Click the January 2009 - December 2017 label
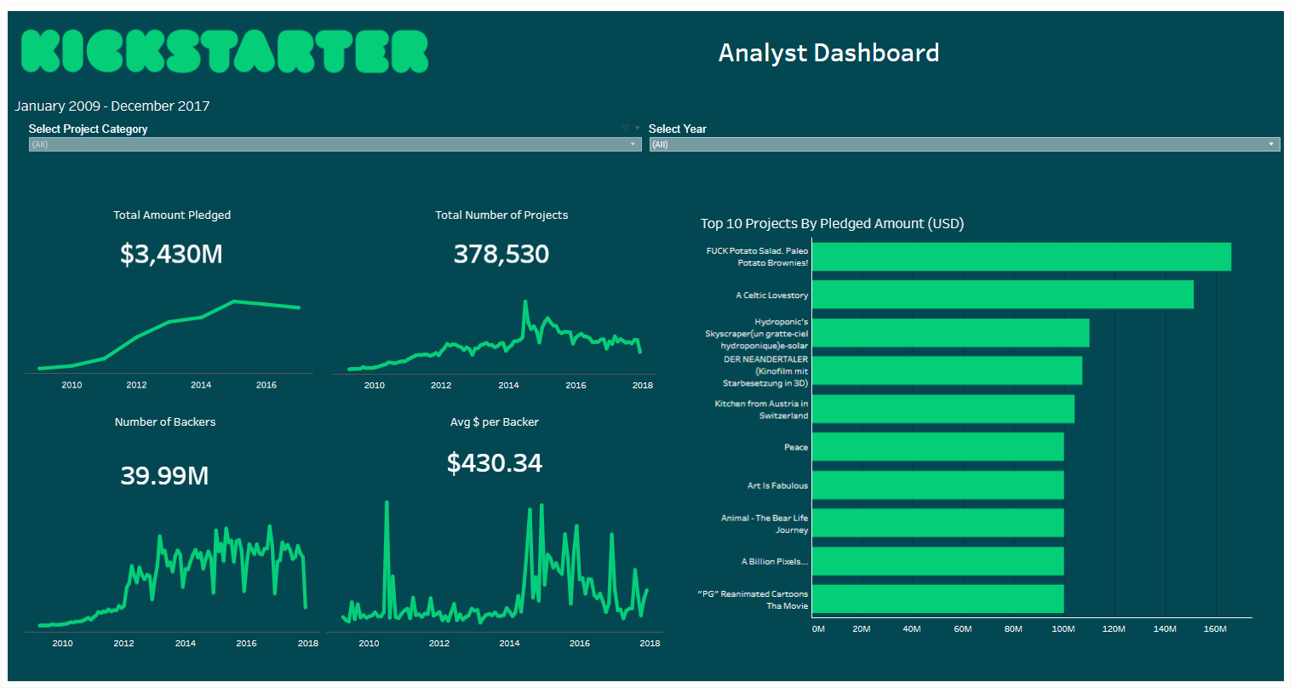The width and height of the screenshot is (1295, 688). 112,106
